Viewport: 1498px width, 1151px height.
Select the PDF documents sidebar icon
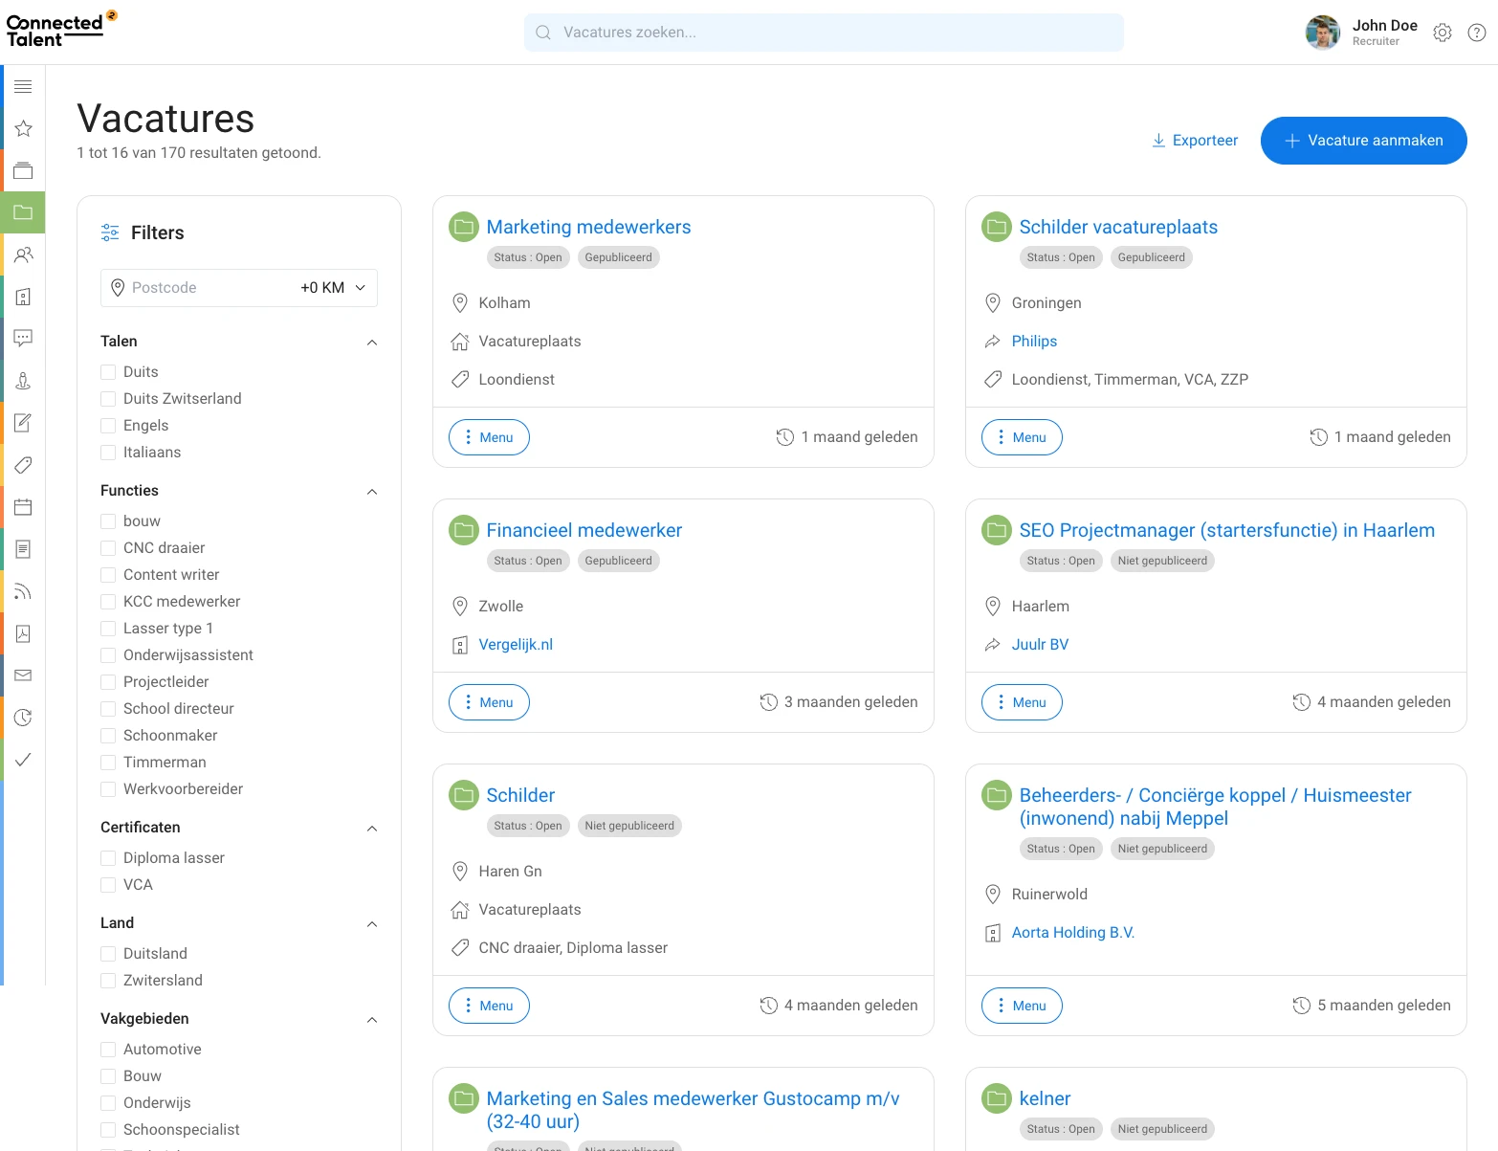23,633
